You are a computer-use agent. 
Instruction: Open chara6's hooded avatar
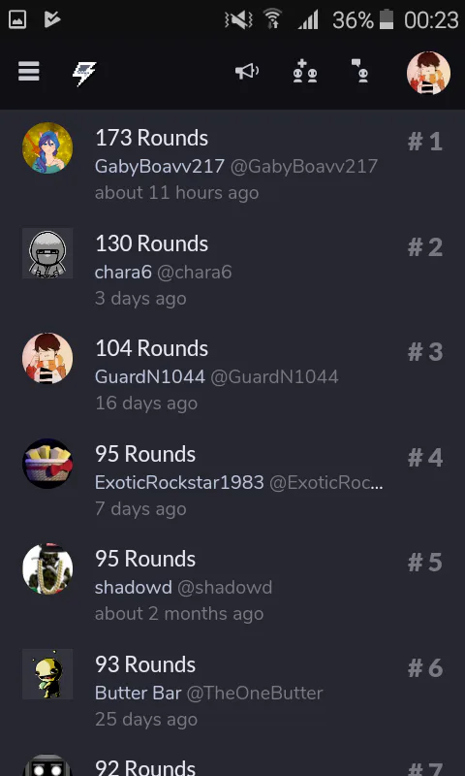pos(47,253)
